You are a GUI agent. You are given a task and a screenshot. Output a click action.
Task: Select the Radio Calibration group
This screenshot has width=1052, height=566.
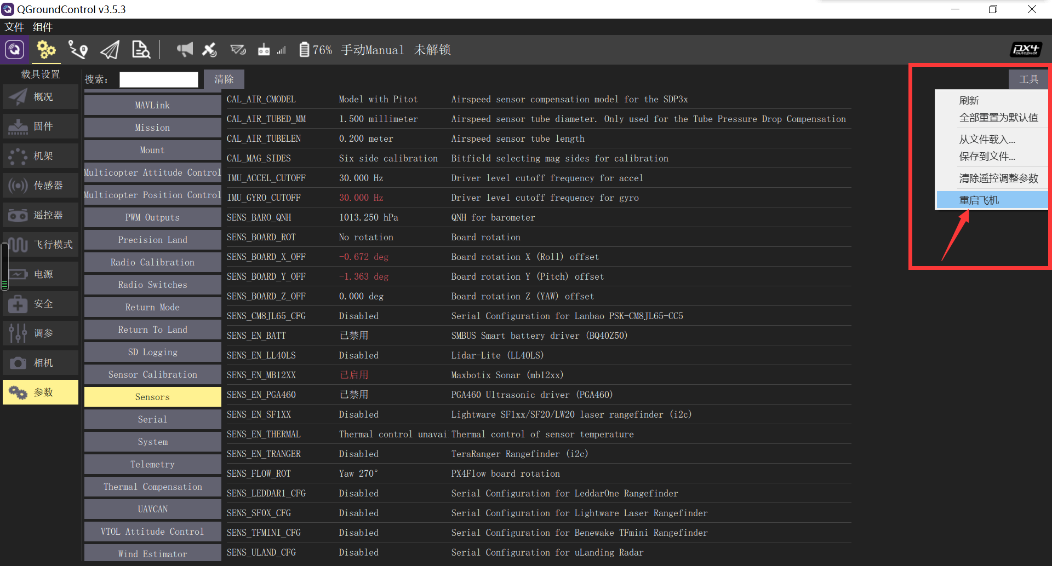(x=152, y=262)
